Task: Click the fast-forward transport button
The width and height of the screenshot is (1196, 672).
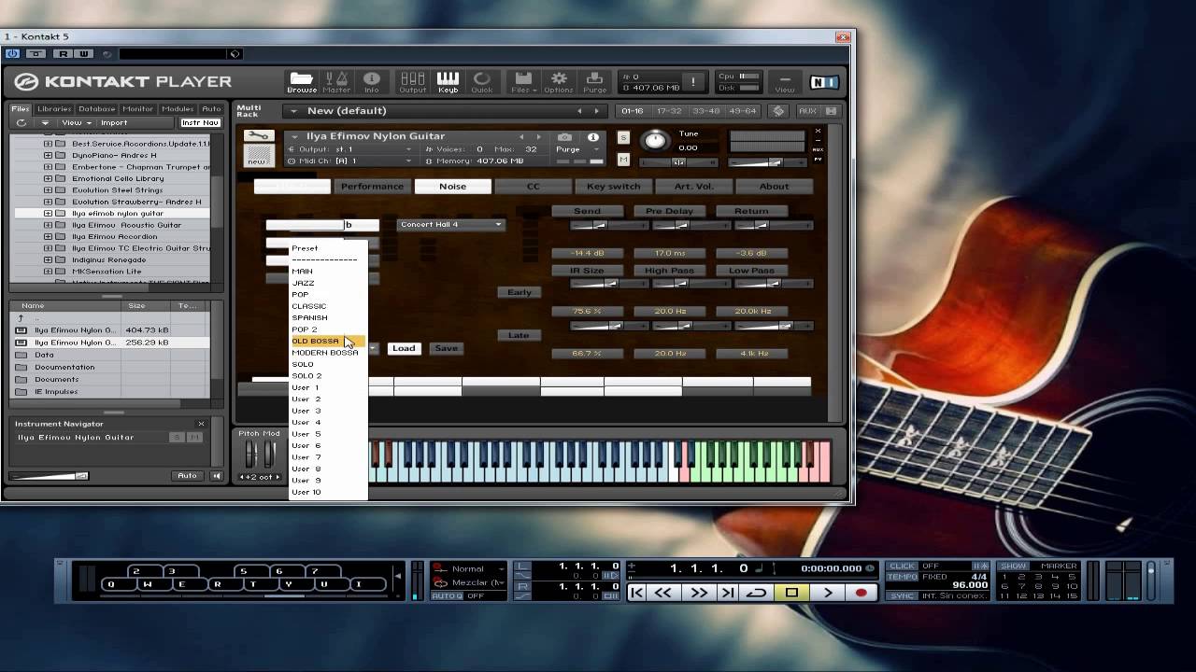Action: pyautogui.click(x=699, y=593)
